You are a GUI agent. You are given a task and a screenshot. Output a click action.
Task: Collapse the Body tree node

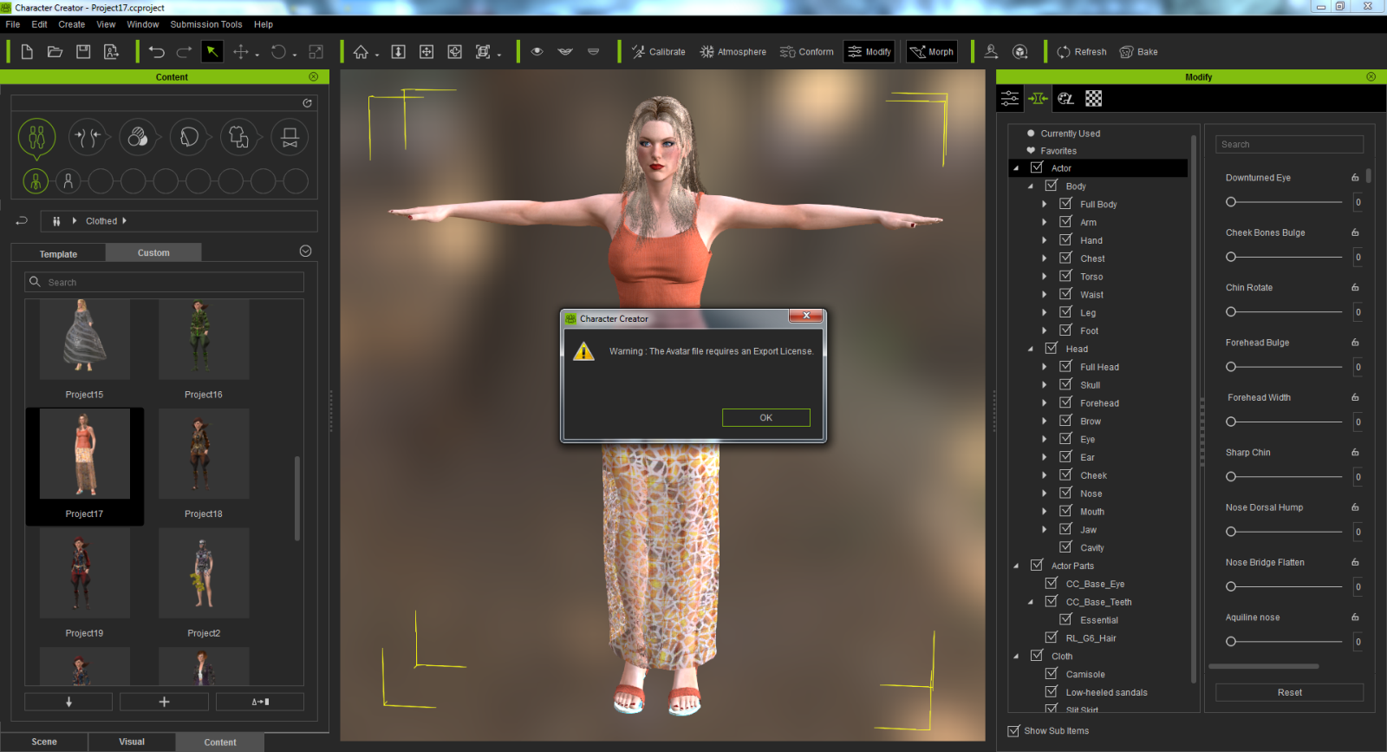pyautogui.click(x=1030, y=186)
